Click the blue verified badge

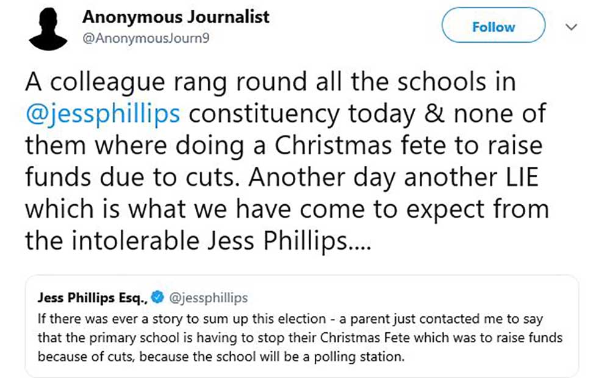point(156,298)
